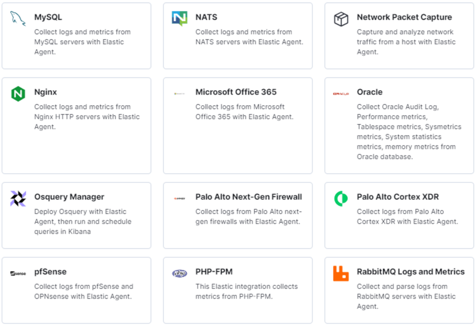Image resolution: width=476 pixels, height=326 pixels.
Task: Select the pfSense integration title
Action: pos(50,272)
